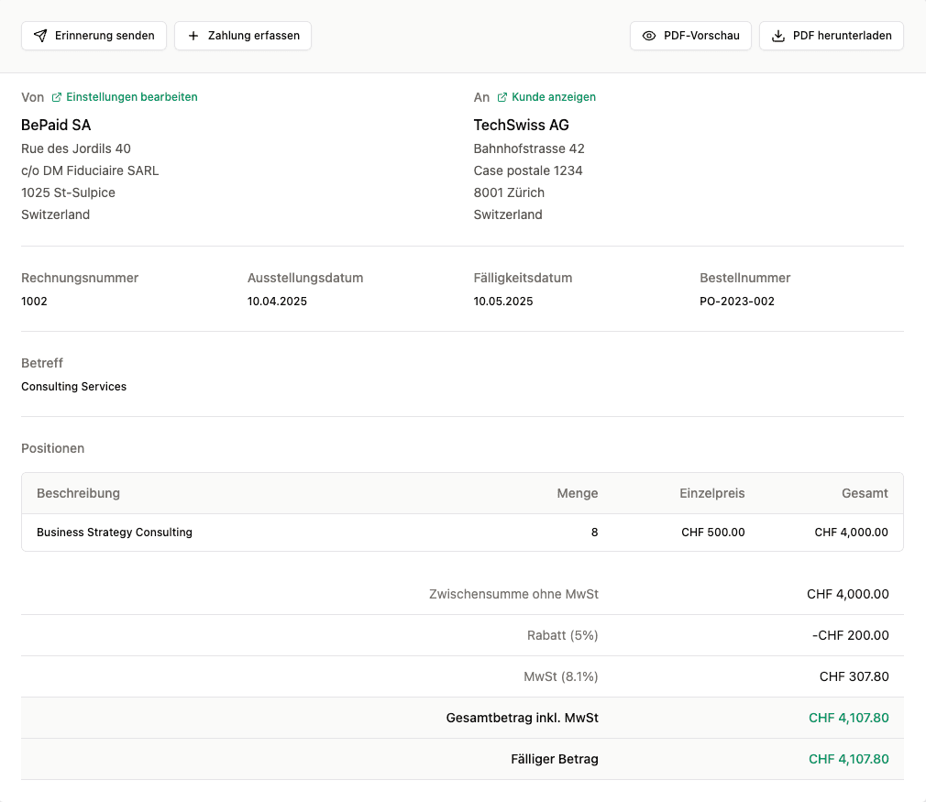Open the PDF-Vorschau button label
The width and height of the screenshot is (926, 802).
701,36
